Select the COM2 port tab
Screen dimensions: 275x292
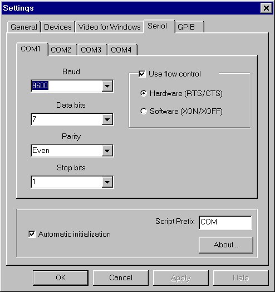[x=61, y=50]
